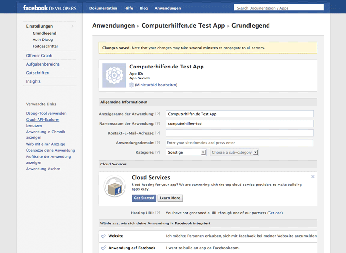The width and height of the screenshot is (346, 253).
Task: Open Profilseite der Anwendung anzeigen link
Action: 48,160
